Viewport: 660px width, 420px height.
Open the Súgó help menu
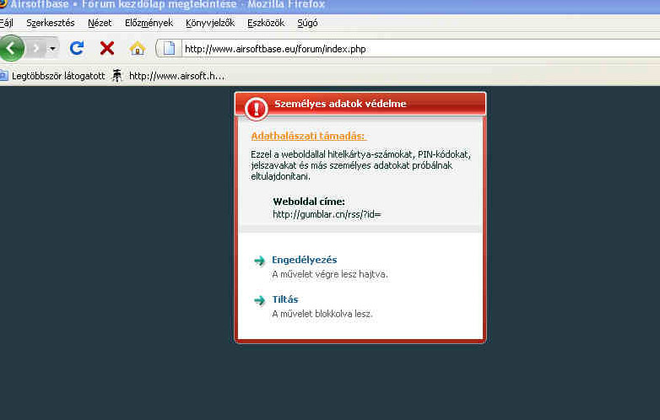pos(307,23)
